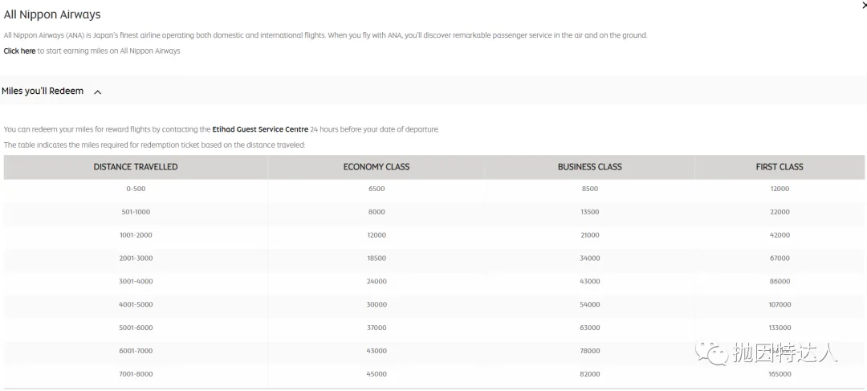Select economy value 43000 for 6001-7000
Image resolution: width=867 pixels, height=391 pixels.
pyautogui.click(x=376, y=351)
